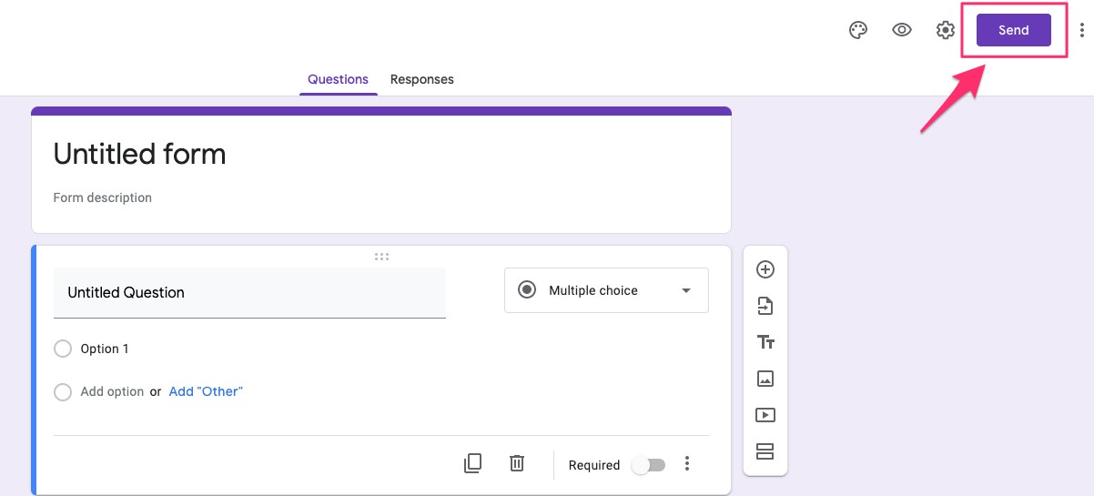Open the top-right more options menu
The image size is (1094, 496).
pos(1081,30)
